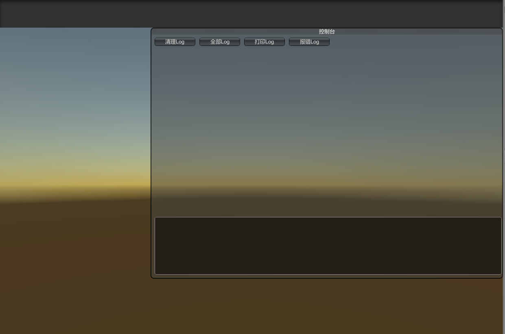The width and height of the screenshot is (505, 334).
Task: Click inside the dark log output area
Action: coord(328,245)
